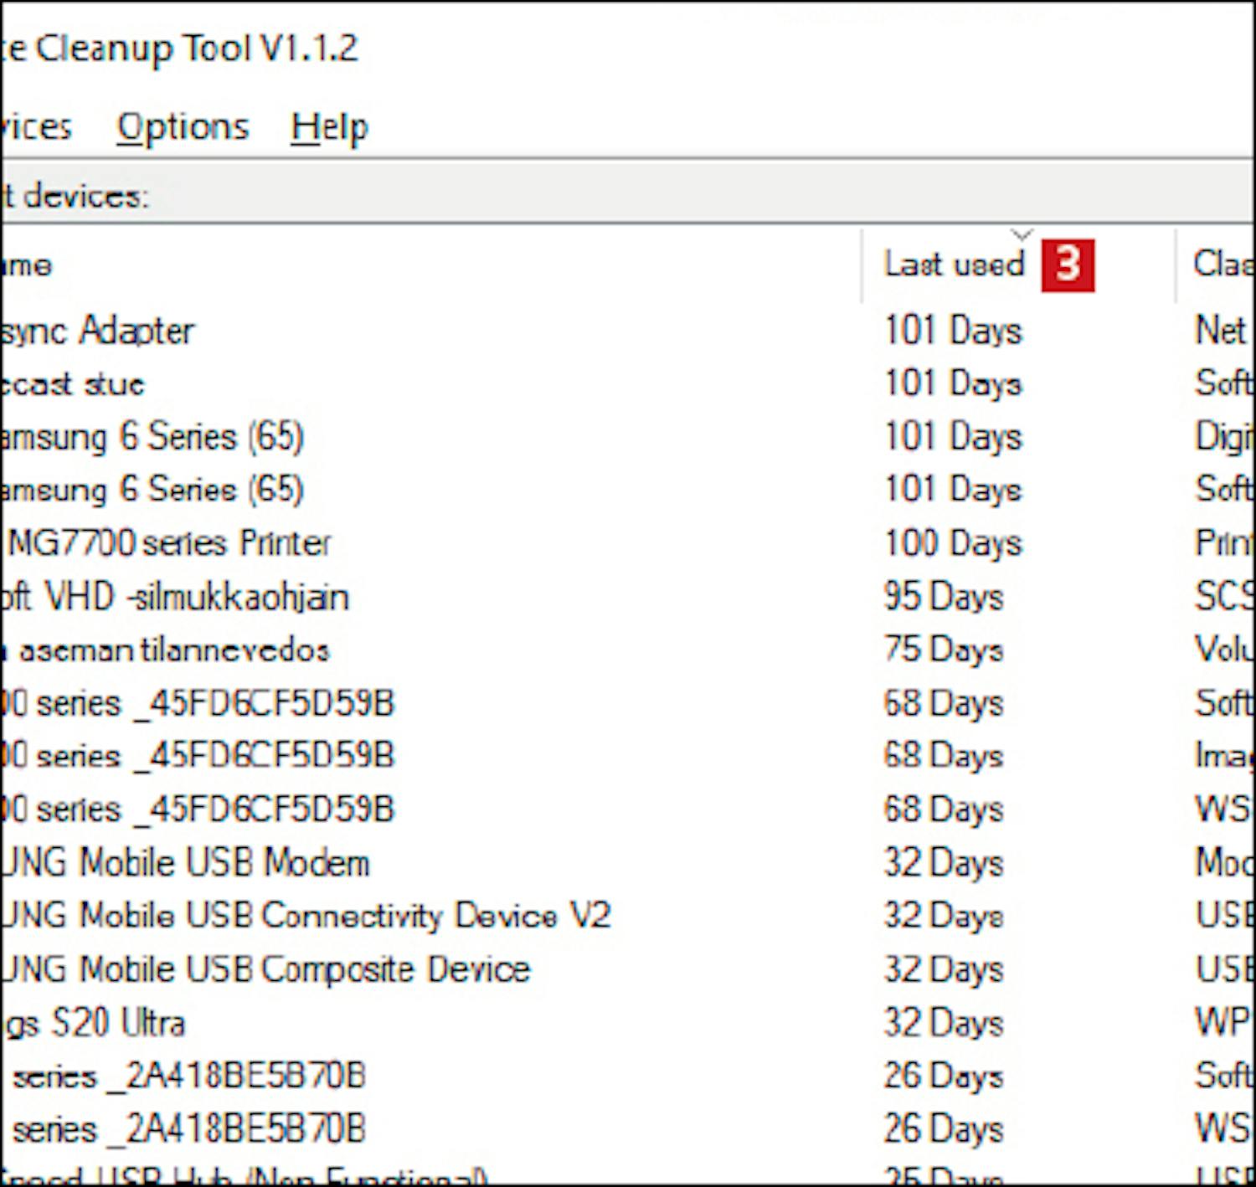
Task: Click the 95 Days last used cell
Action: 944,597
